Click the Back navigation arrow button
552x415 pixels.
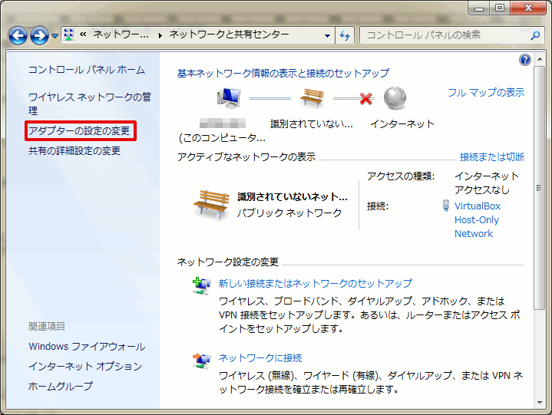[x=18, y=35]
